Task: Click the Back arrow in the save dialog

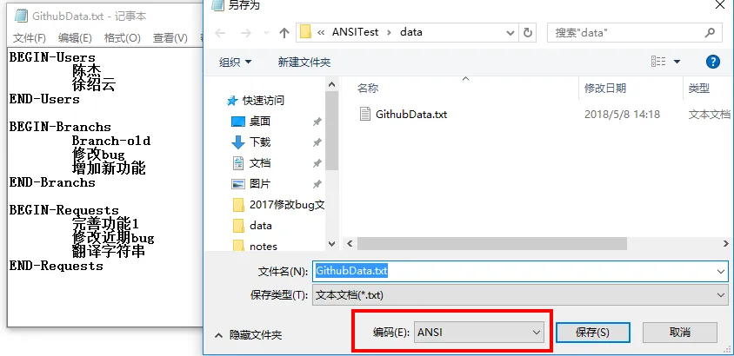Action: pos(220,33)
